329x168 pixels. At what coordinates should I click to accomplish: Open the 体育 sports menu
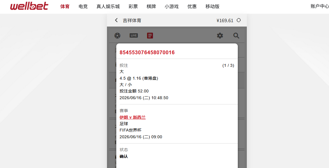[65, 6]
